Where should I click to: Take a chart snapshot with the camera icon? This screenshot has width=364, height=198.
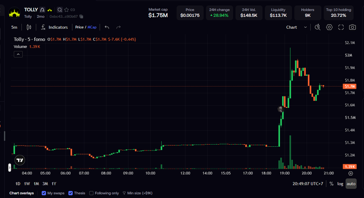pos(352,27)
